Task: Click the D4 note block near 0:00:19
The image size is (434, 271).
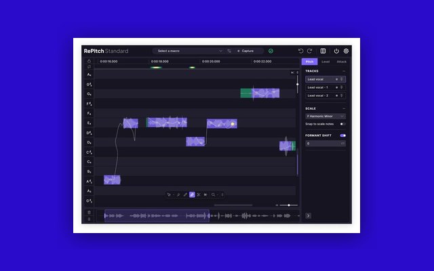Action: pyautogui.click(x=195, y=142)
